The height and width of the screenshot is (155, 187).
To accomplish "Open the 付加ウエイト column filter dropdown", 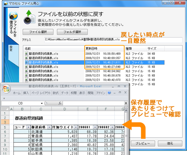I will (76, 127).
